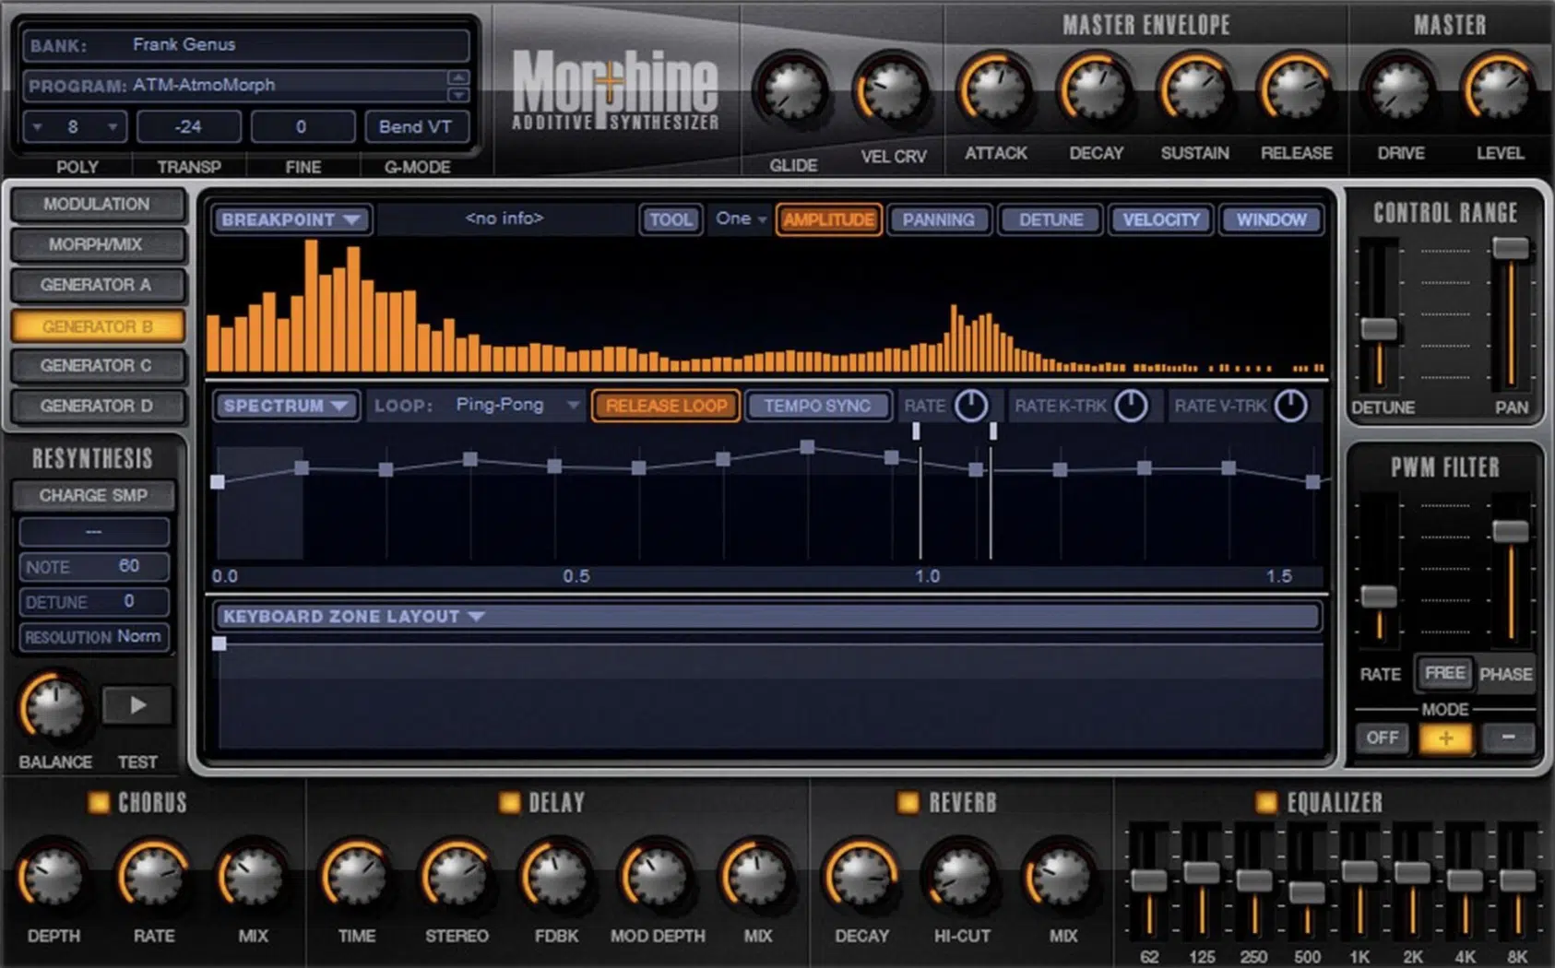Click the Release knob
The width and height of the screenshot is (1555, 968).
click(x=1296, y=90)
